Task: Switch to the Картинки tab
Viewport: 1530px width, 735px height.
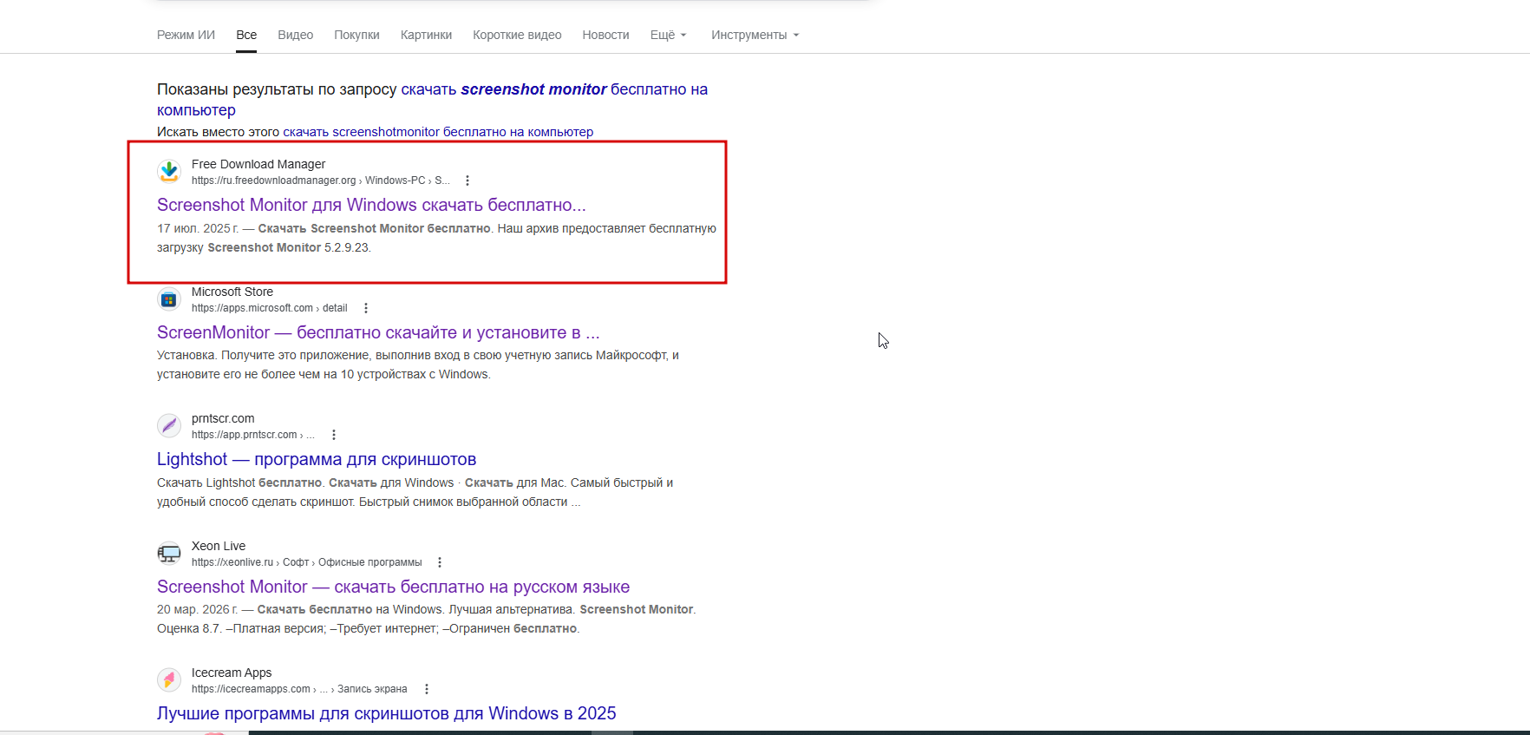Action: coord(426,35)
